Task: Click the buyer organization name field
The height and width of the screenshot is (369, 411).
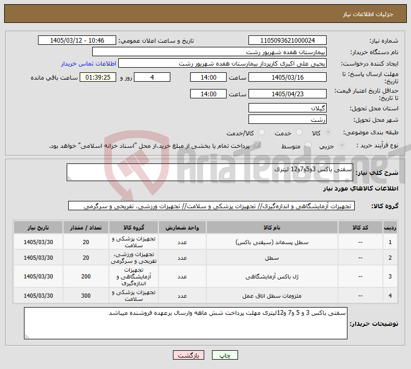Action: (x=209, y=52)
